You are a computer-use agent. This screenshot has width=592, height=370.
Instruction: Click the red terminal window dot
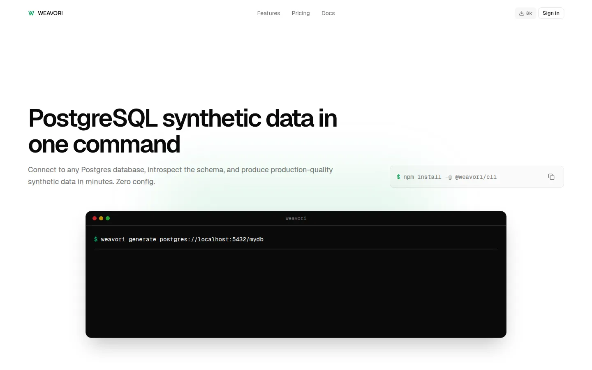tap(95, 218)
